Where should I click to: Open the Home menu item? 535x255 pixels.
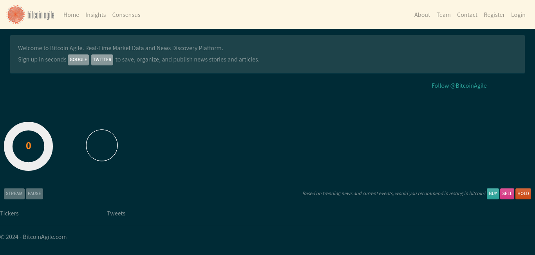click(71, 14)
